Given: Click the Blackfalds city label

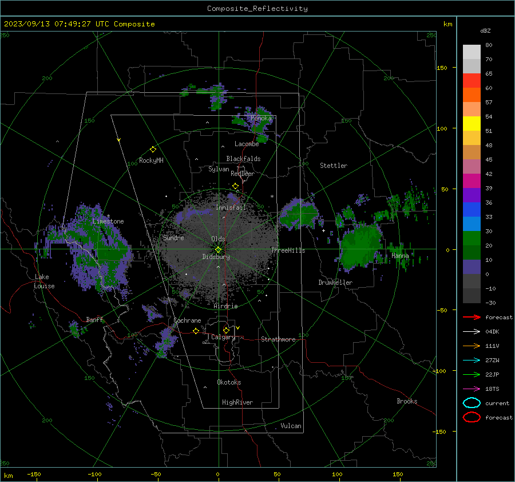Looking at the screenshot, I should (243, 159).
